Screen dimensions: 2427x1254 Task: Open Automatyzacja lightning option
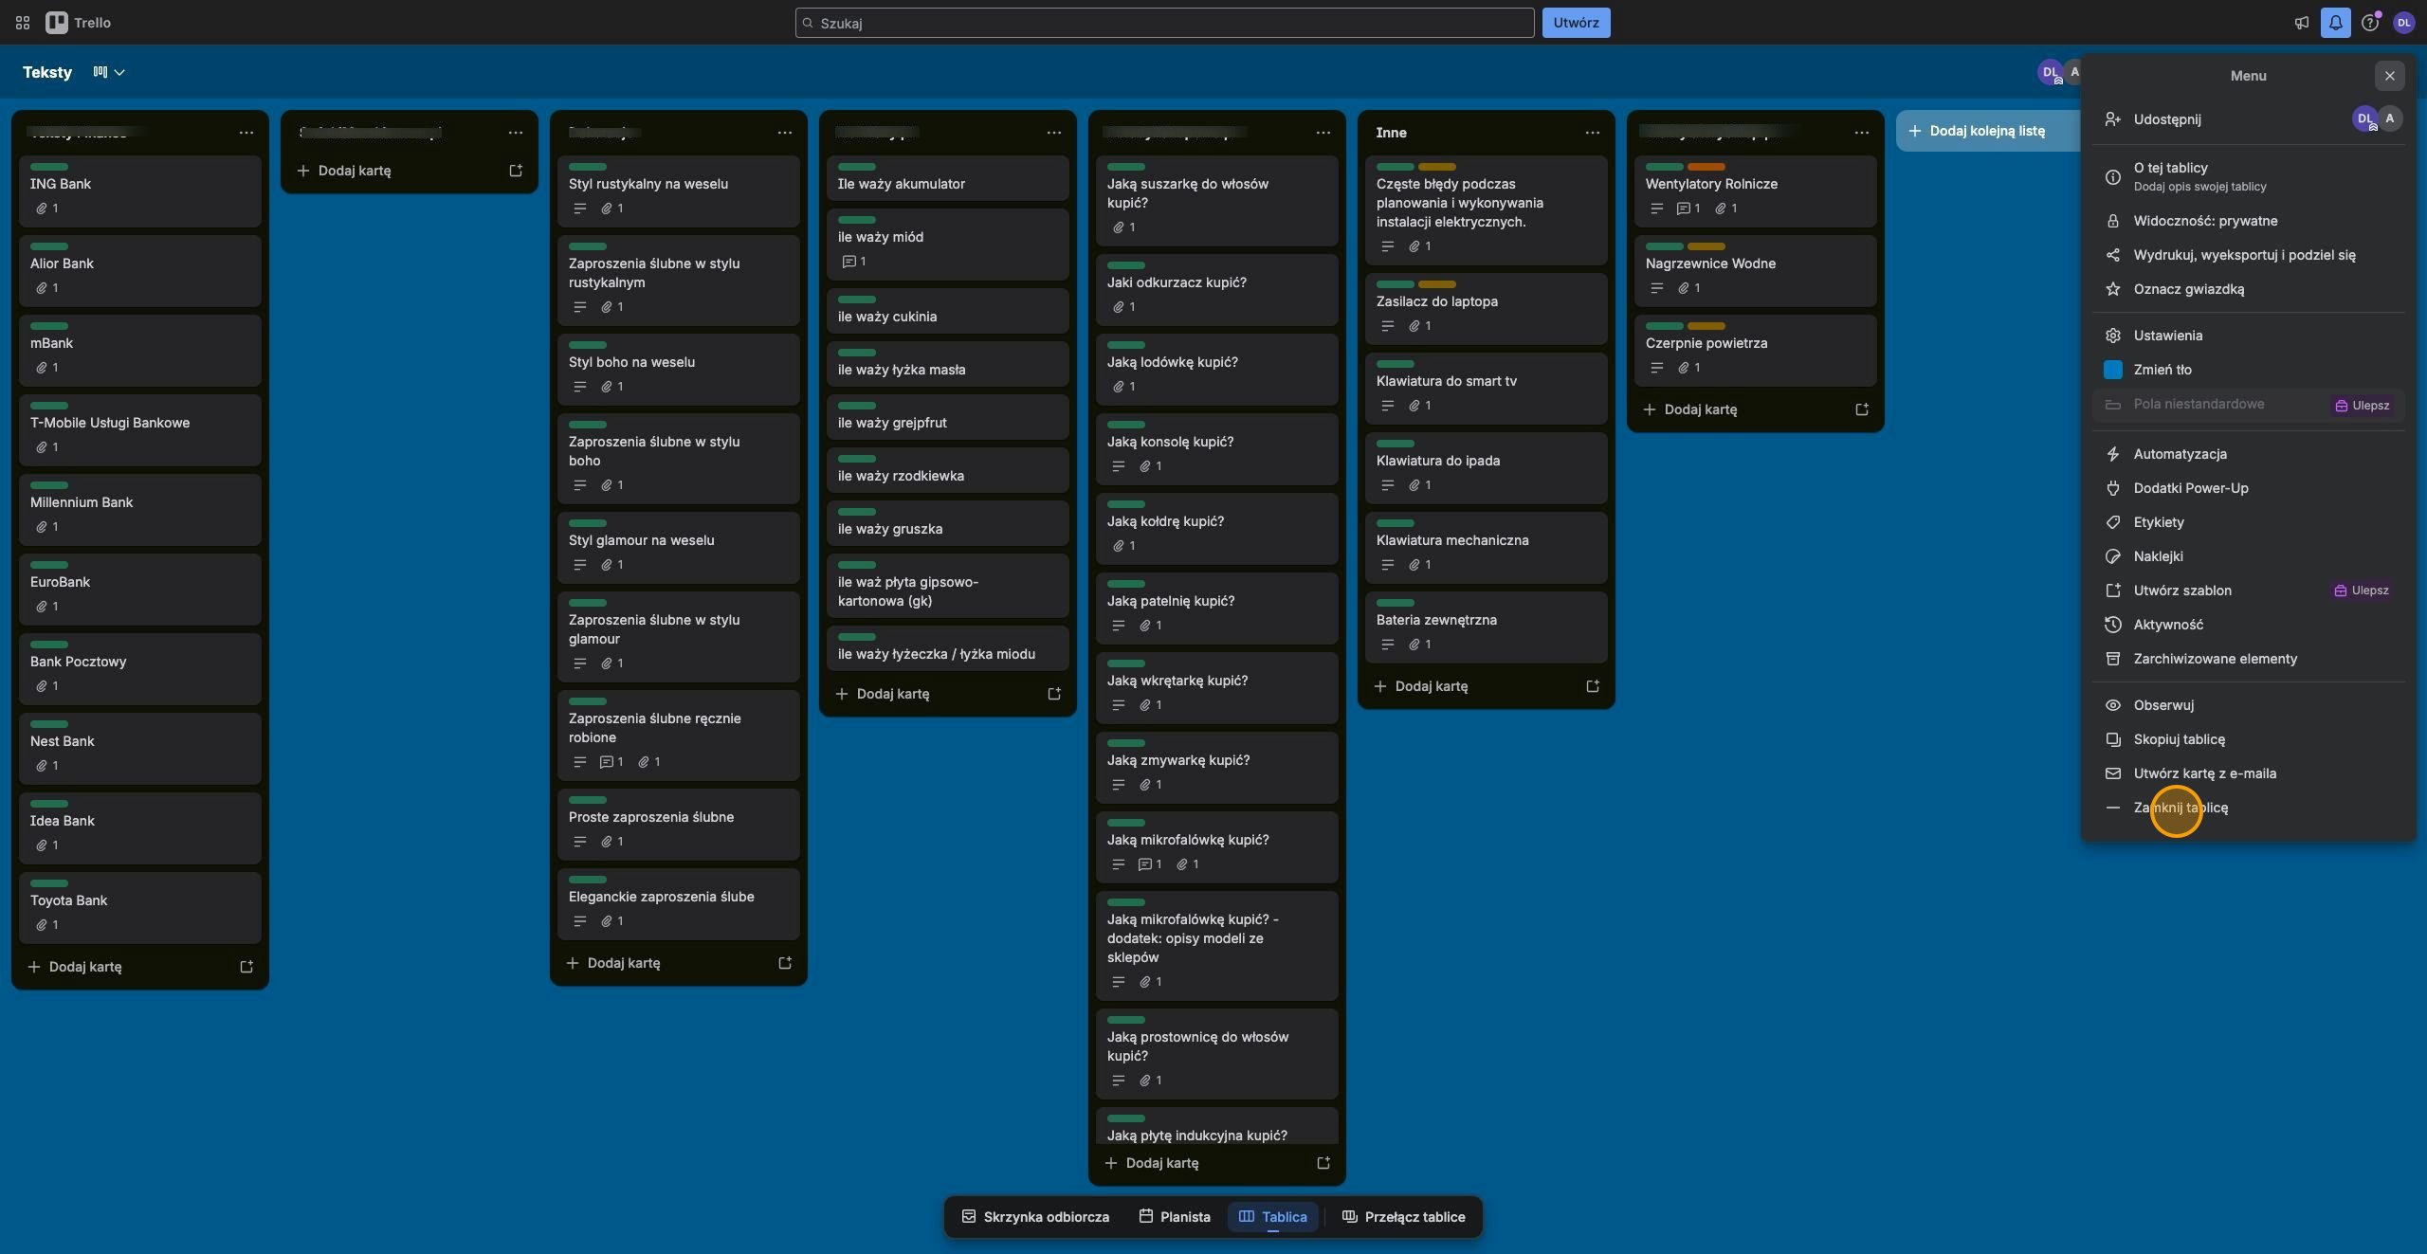pyautogui.click(x=2249, y=454)
